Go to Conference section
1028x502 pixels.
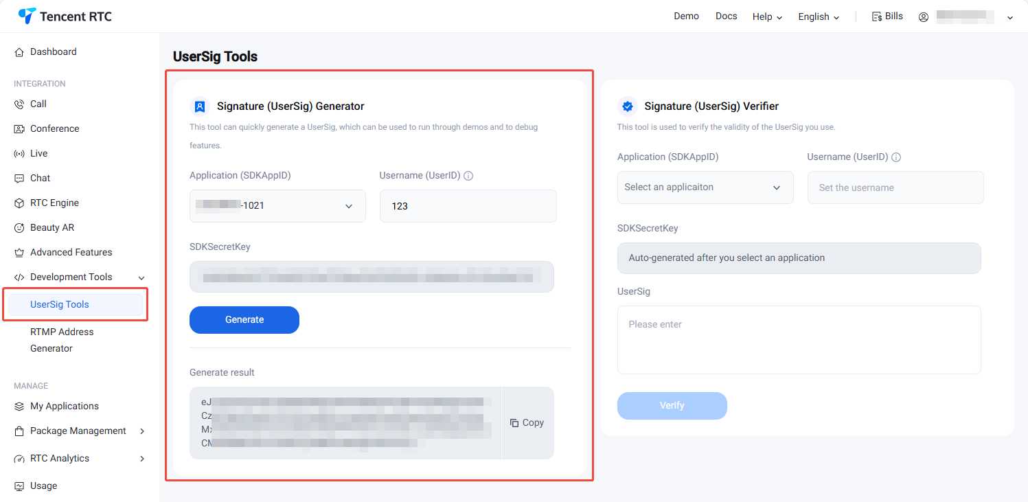pos(54,129)
